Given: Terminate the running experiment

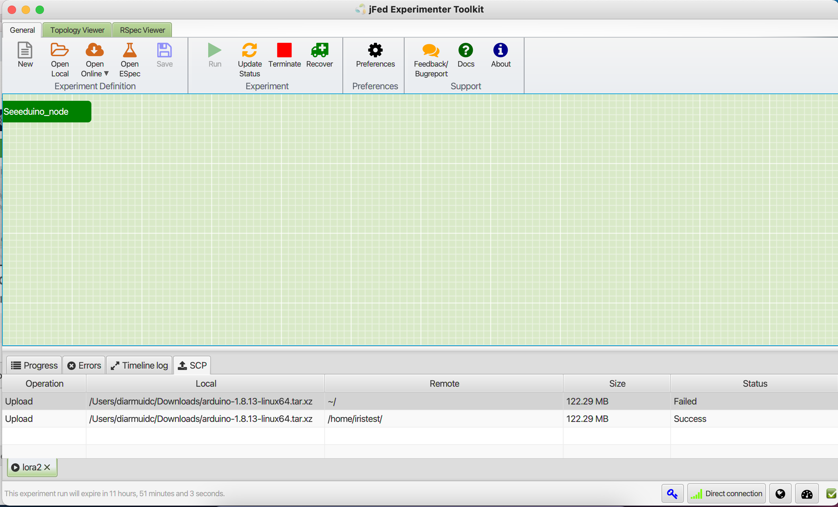Looking at the screenshot, I should point(284,51).
